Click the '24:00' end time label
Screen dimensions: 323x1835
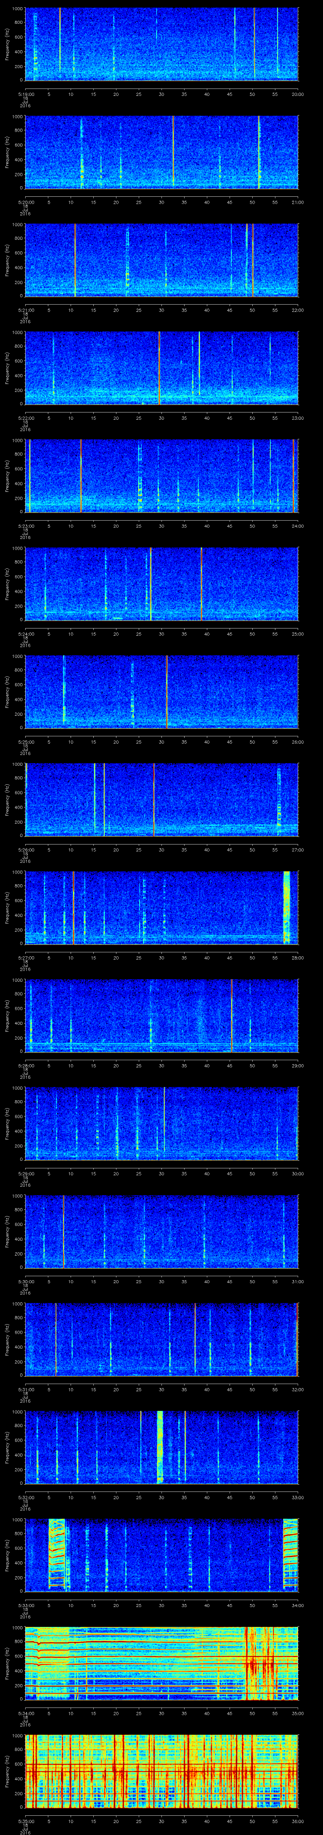(x=297, y=526)
